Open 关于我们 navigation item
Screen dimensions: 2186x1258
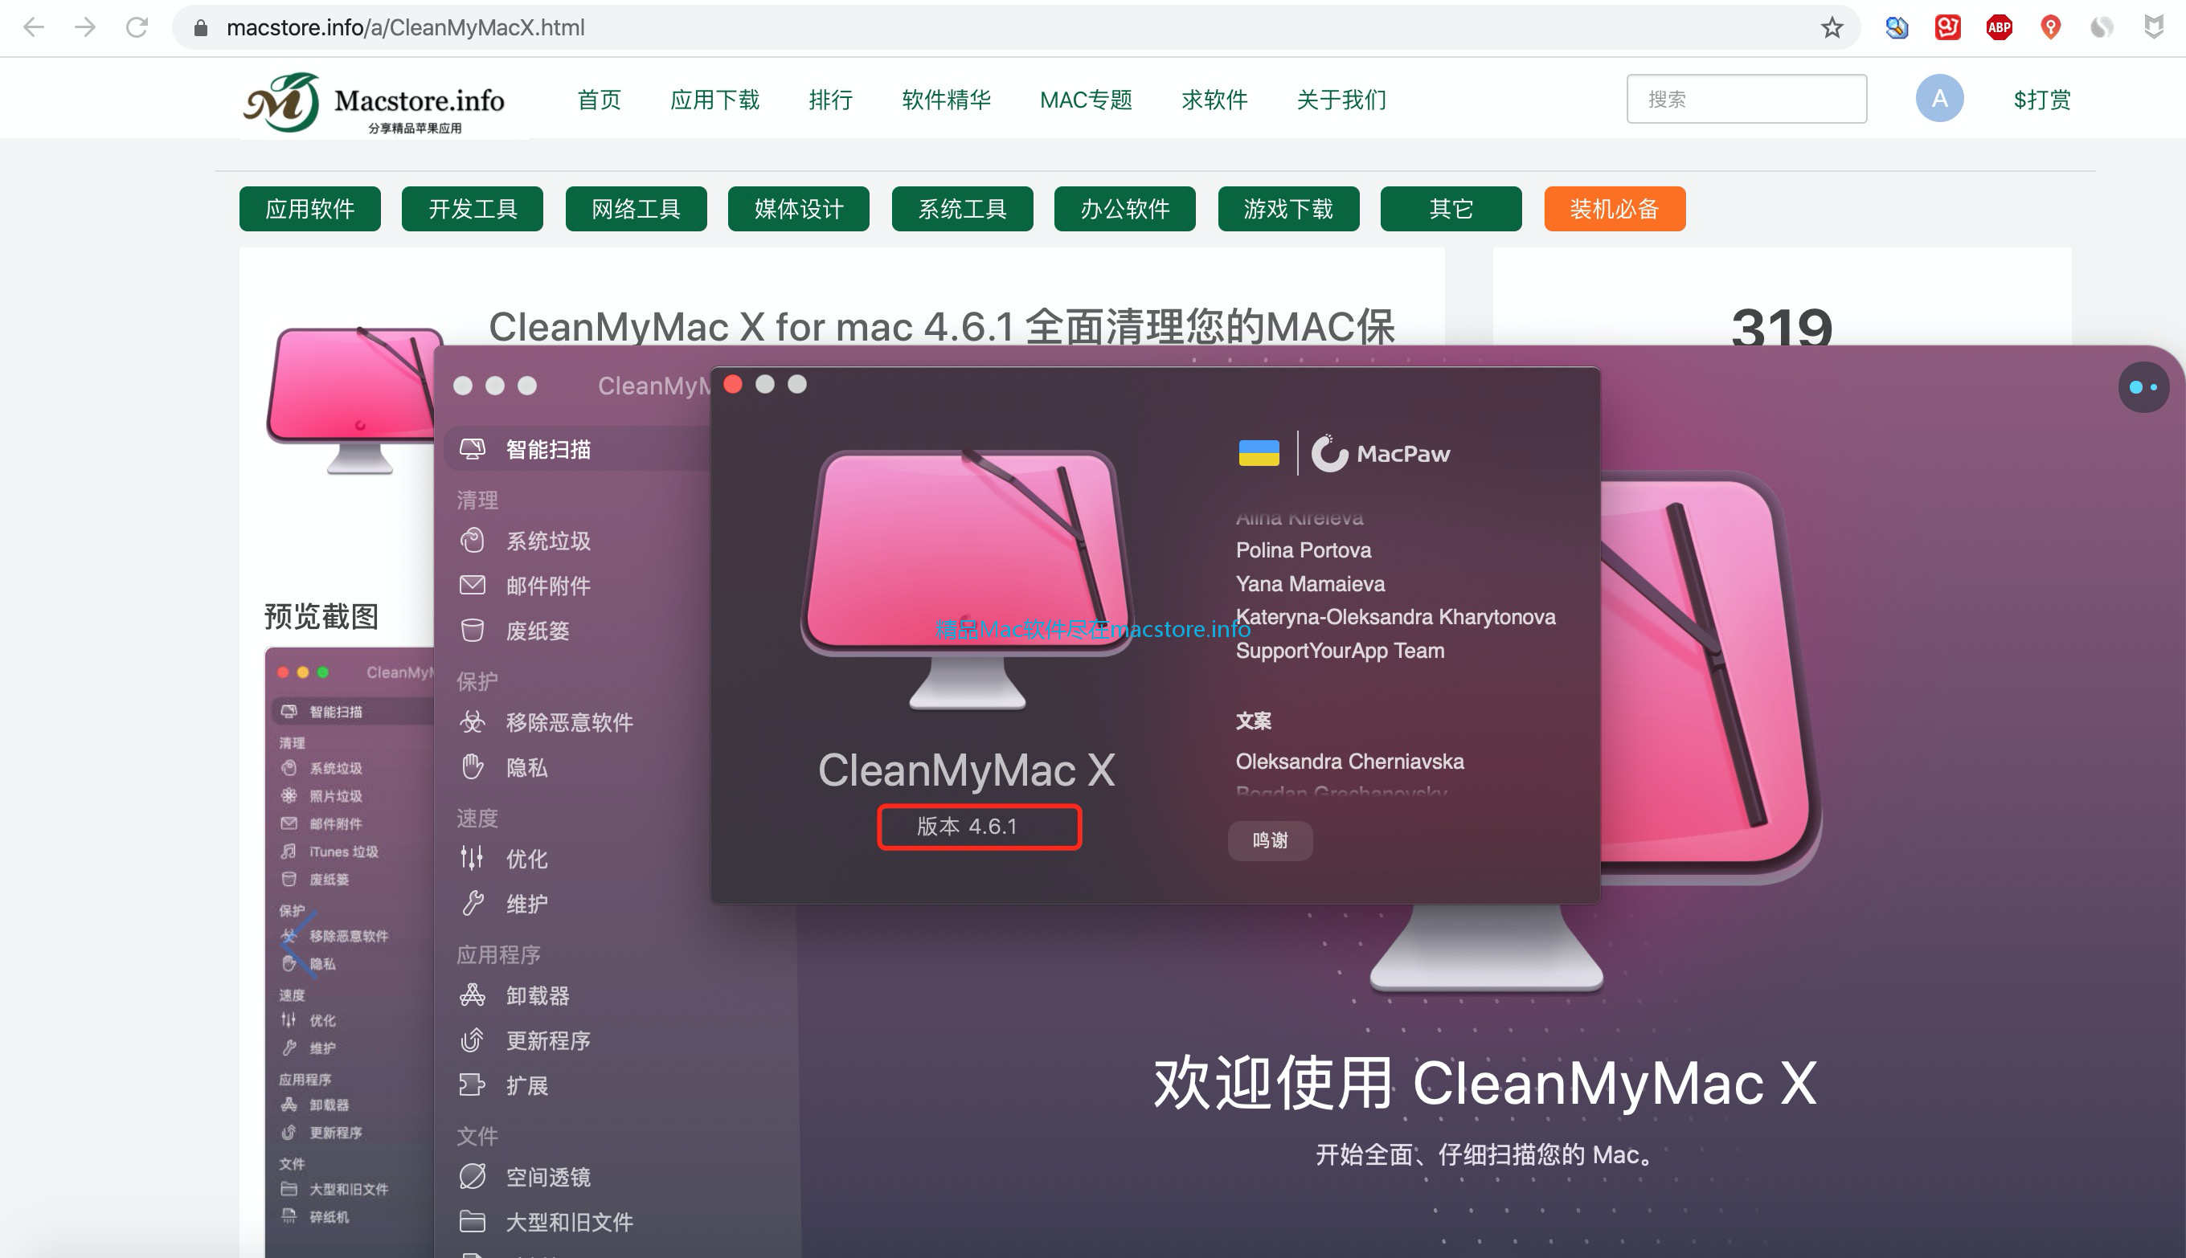(x=1341, y=100)
